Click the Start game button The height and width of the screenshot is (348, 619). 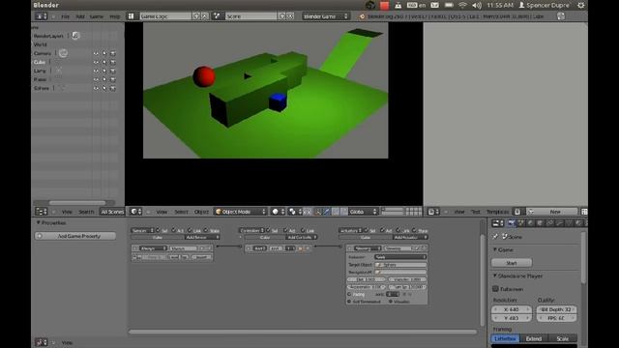click(512, 263)
